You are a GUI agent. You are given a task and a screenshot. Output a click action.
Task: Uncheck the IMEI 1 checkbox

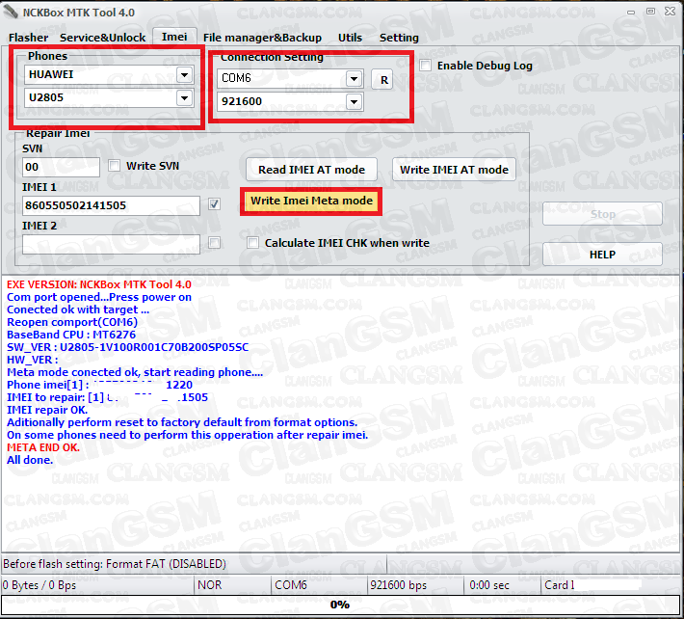click(214, 203)
